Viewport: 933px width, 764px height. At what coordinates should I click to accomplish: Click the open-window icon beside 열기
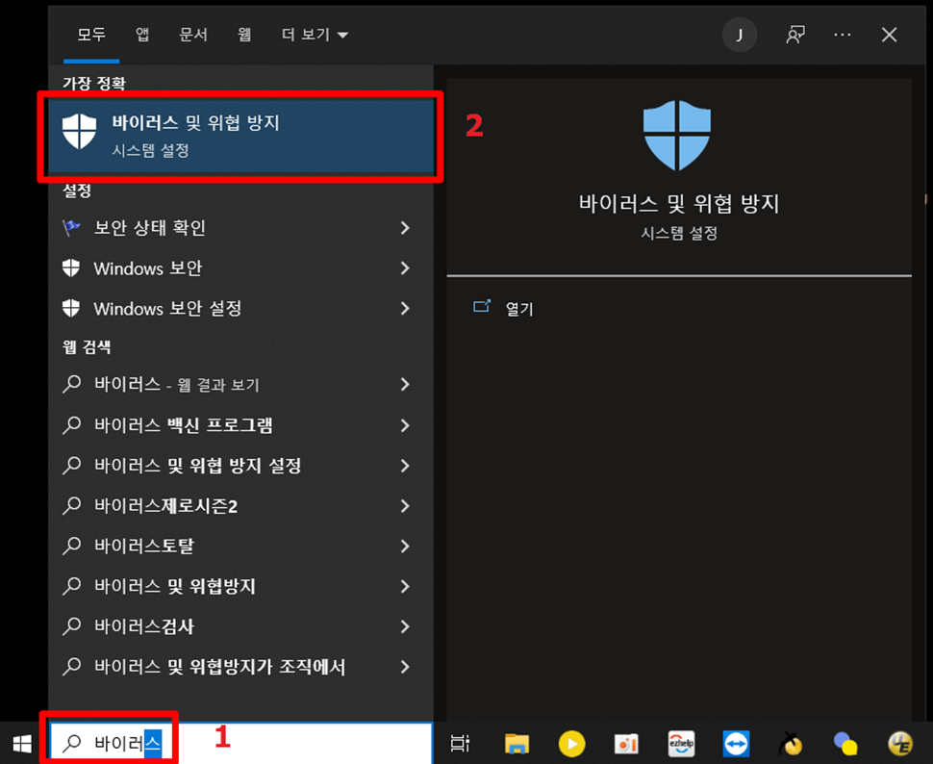tap(481, 307)
